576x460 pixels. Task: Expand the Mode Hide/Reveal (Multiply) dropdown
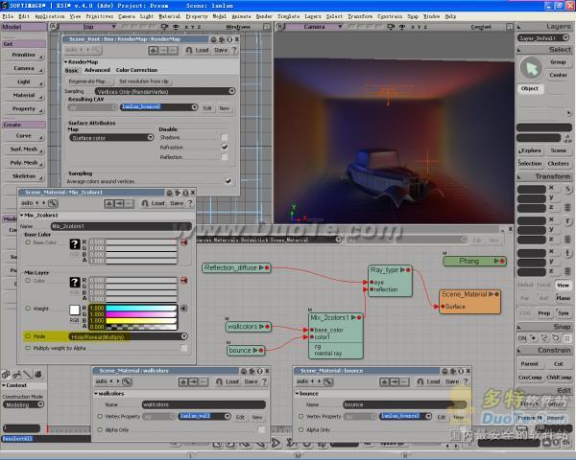click(127, 337)
